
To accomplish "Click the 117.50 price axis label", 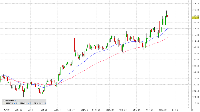I will (196, 103).
